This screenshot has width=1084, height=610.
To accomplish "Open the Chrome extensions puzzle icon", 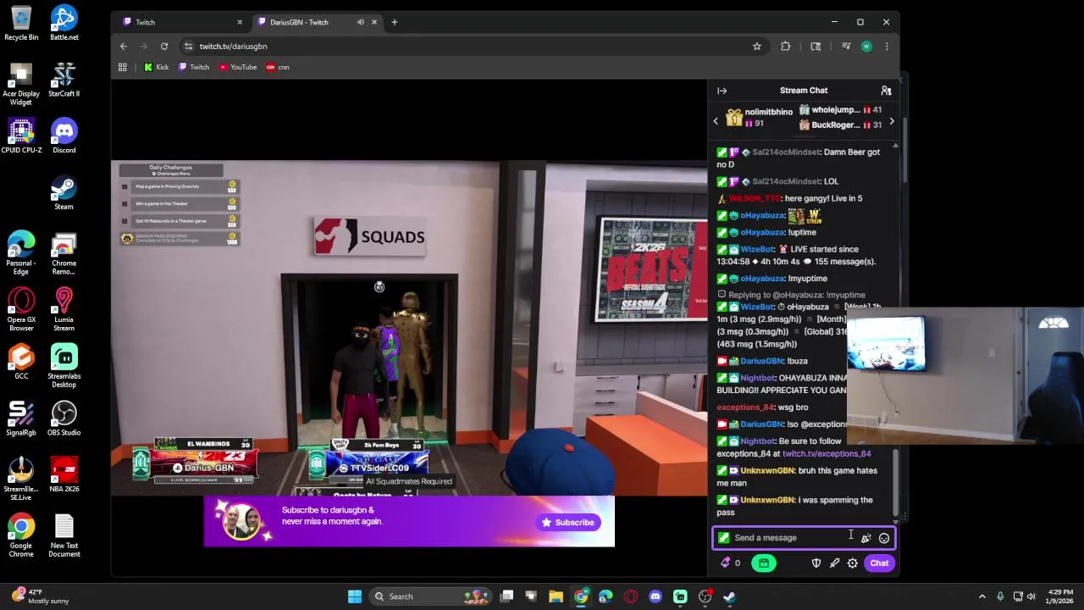I will 786,47.
